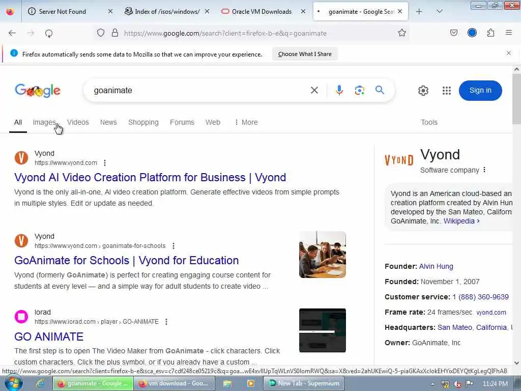The width and height of the screenshot is (521, 391).
Task: Click the Sign in button
Action: tap(480, 91)
